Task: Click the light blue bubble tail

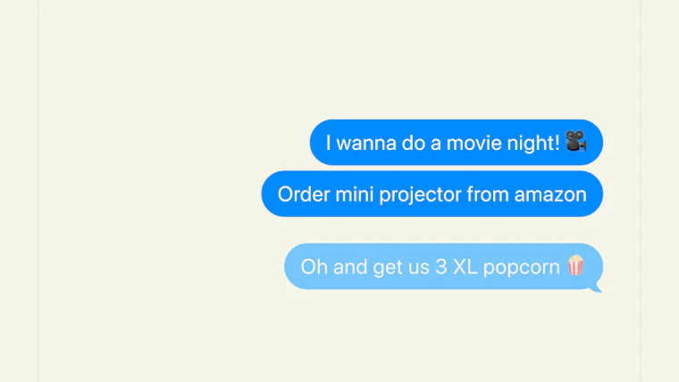Action: [x=596, y=288]
